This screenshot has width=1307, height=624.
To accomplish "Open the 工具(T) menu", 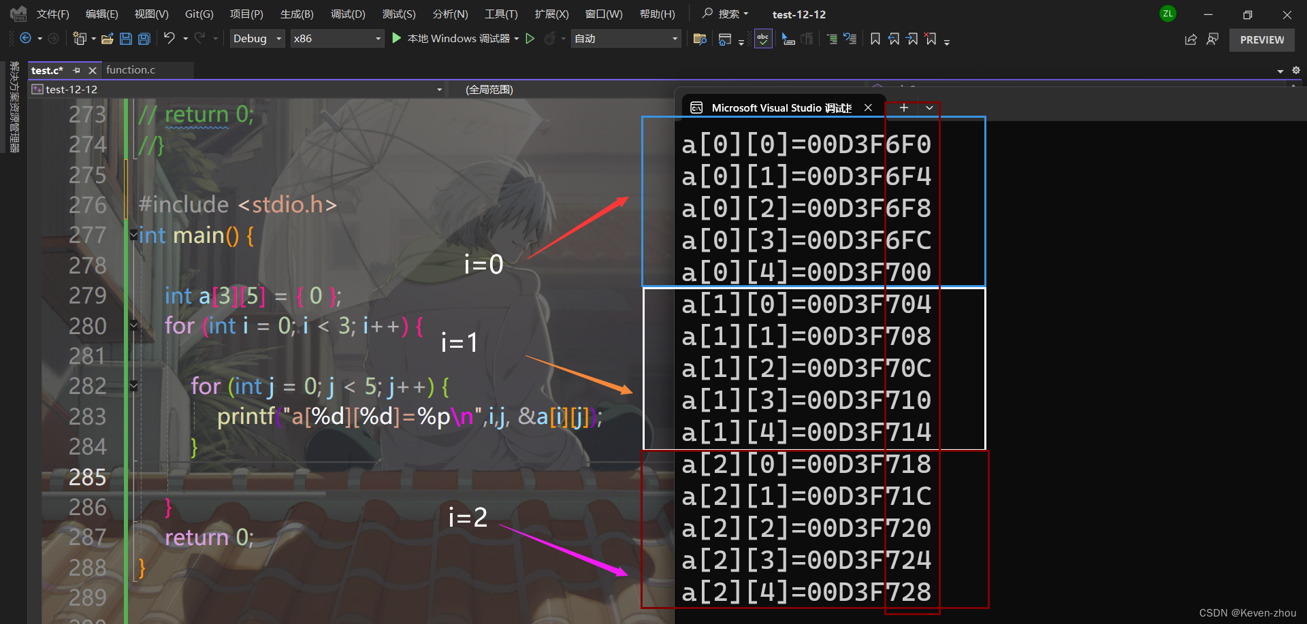I will (501, 14).
